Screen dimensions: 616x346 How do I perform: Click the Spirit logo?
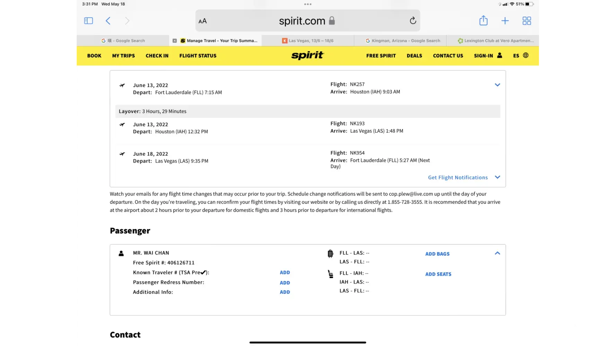(307, 55)
